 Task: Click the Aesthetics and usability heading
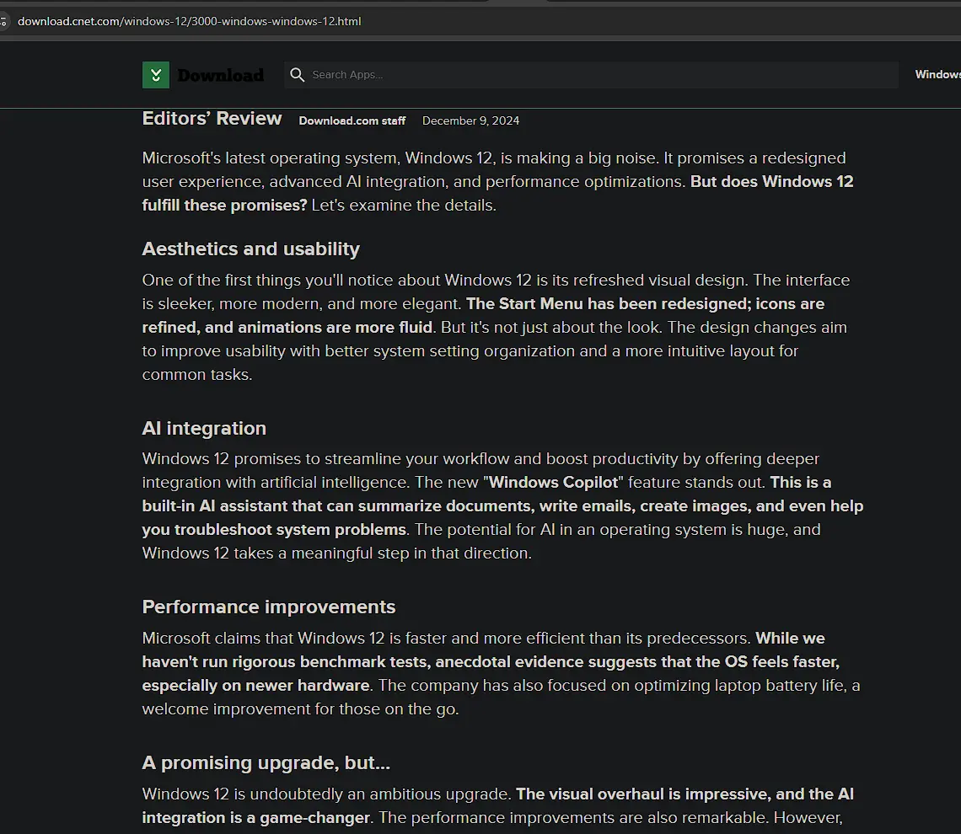250,249
